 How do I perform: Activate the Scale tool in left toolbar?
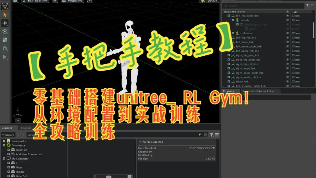click(5, 40)
